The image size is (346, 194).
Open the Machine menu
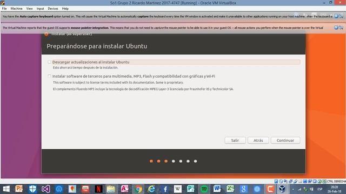tap(16, 9)
